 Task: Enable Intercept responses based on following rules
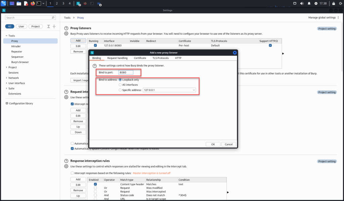pyautogui.click(x=72, y=173)
